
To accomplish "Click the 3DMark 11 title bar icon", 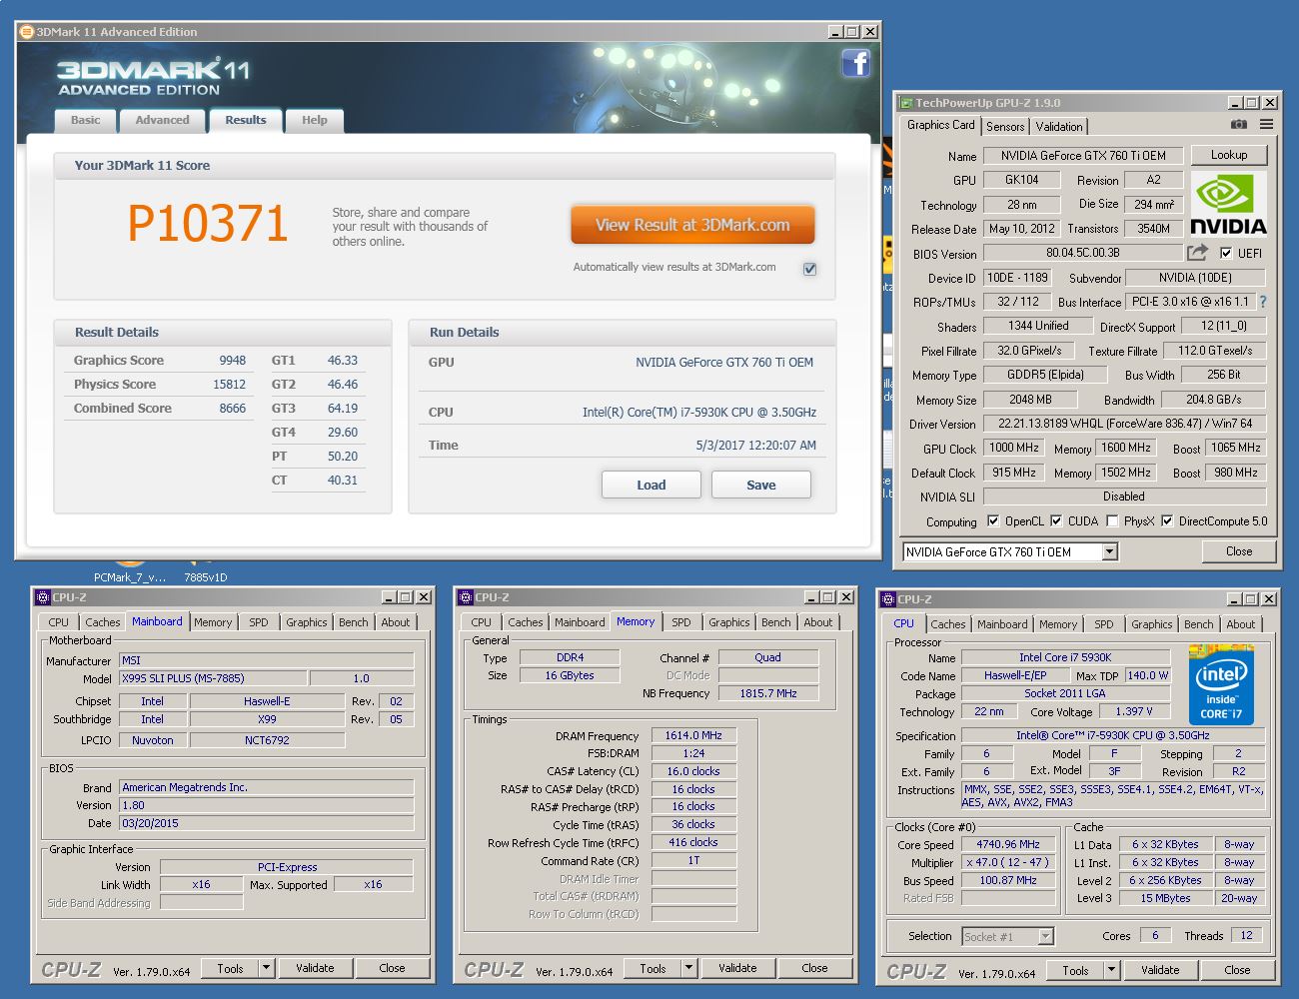I will point(26,32).
